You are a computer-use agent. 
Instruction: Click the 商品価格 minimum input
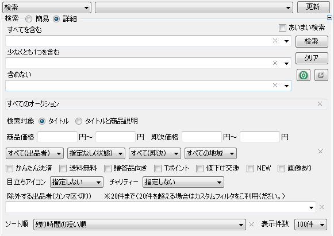(x=57, y=137)
